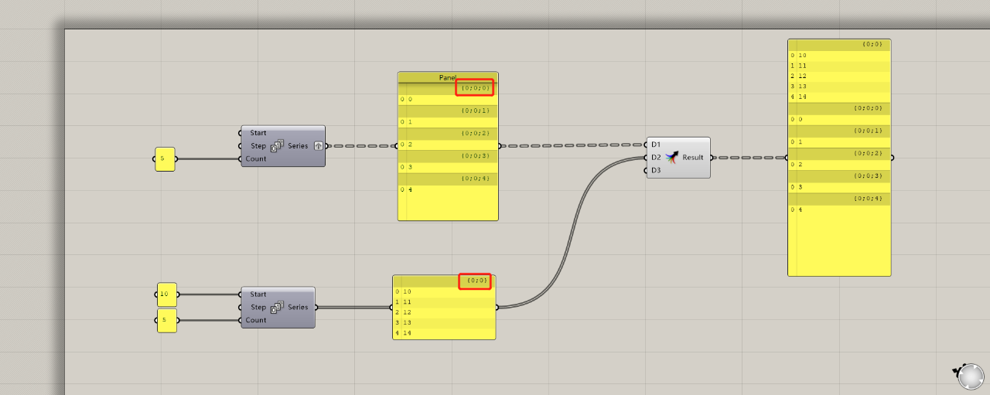This screenshot has height=395, width=990.
Task: Click the title bar labeled Panel
Action: click(447, 77)
